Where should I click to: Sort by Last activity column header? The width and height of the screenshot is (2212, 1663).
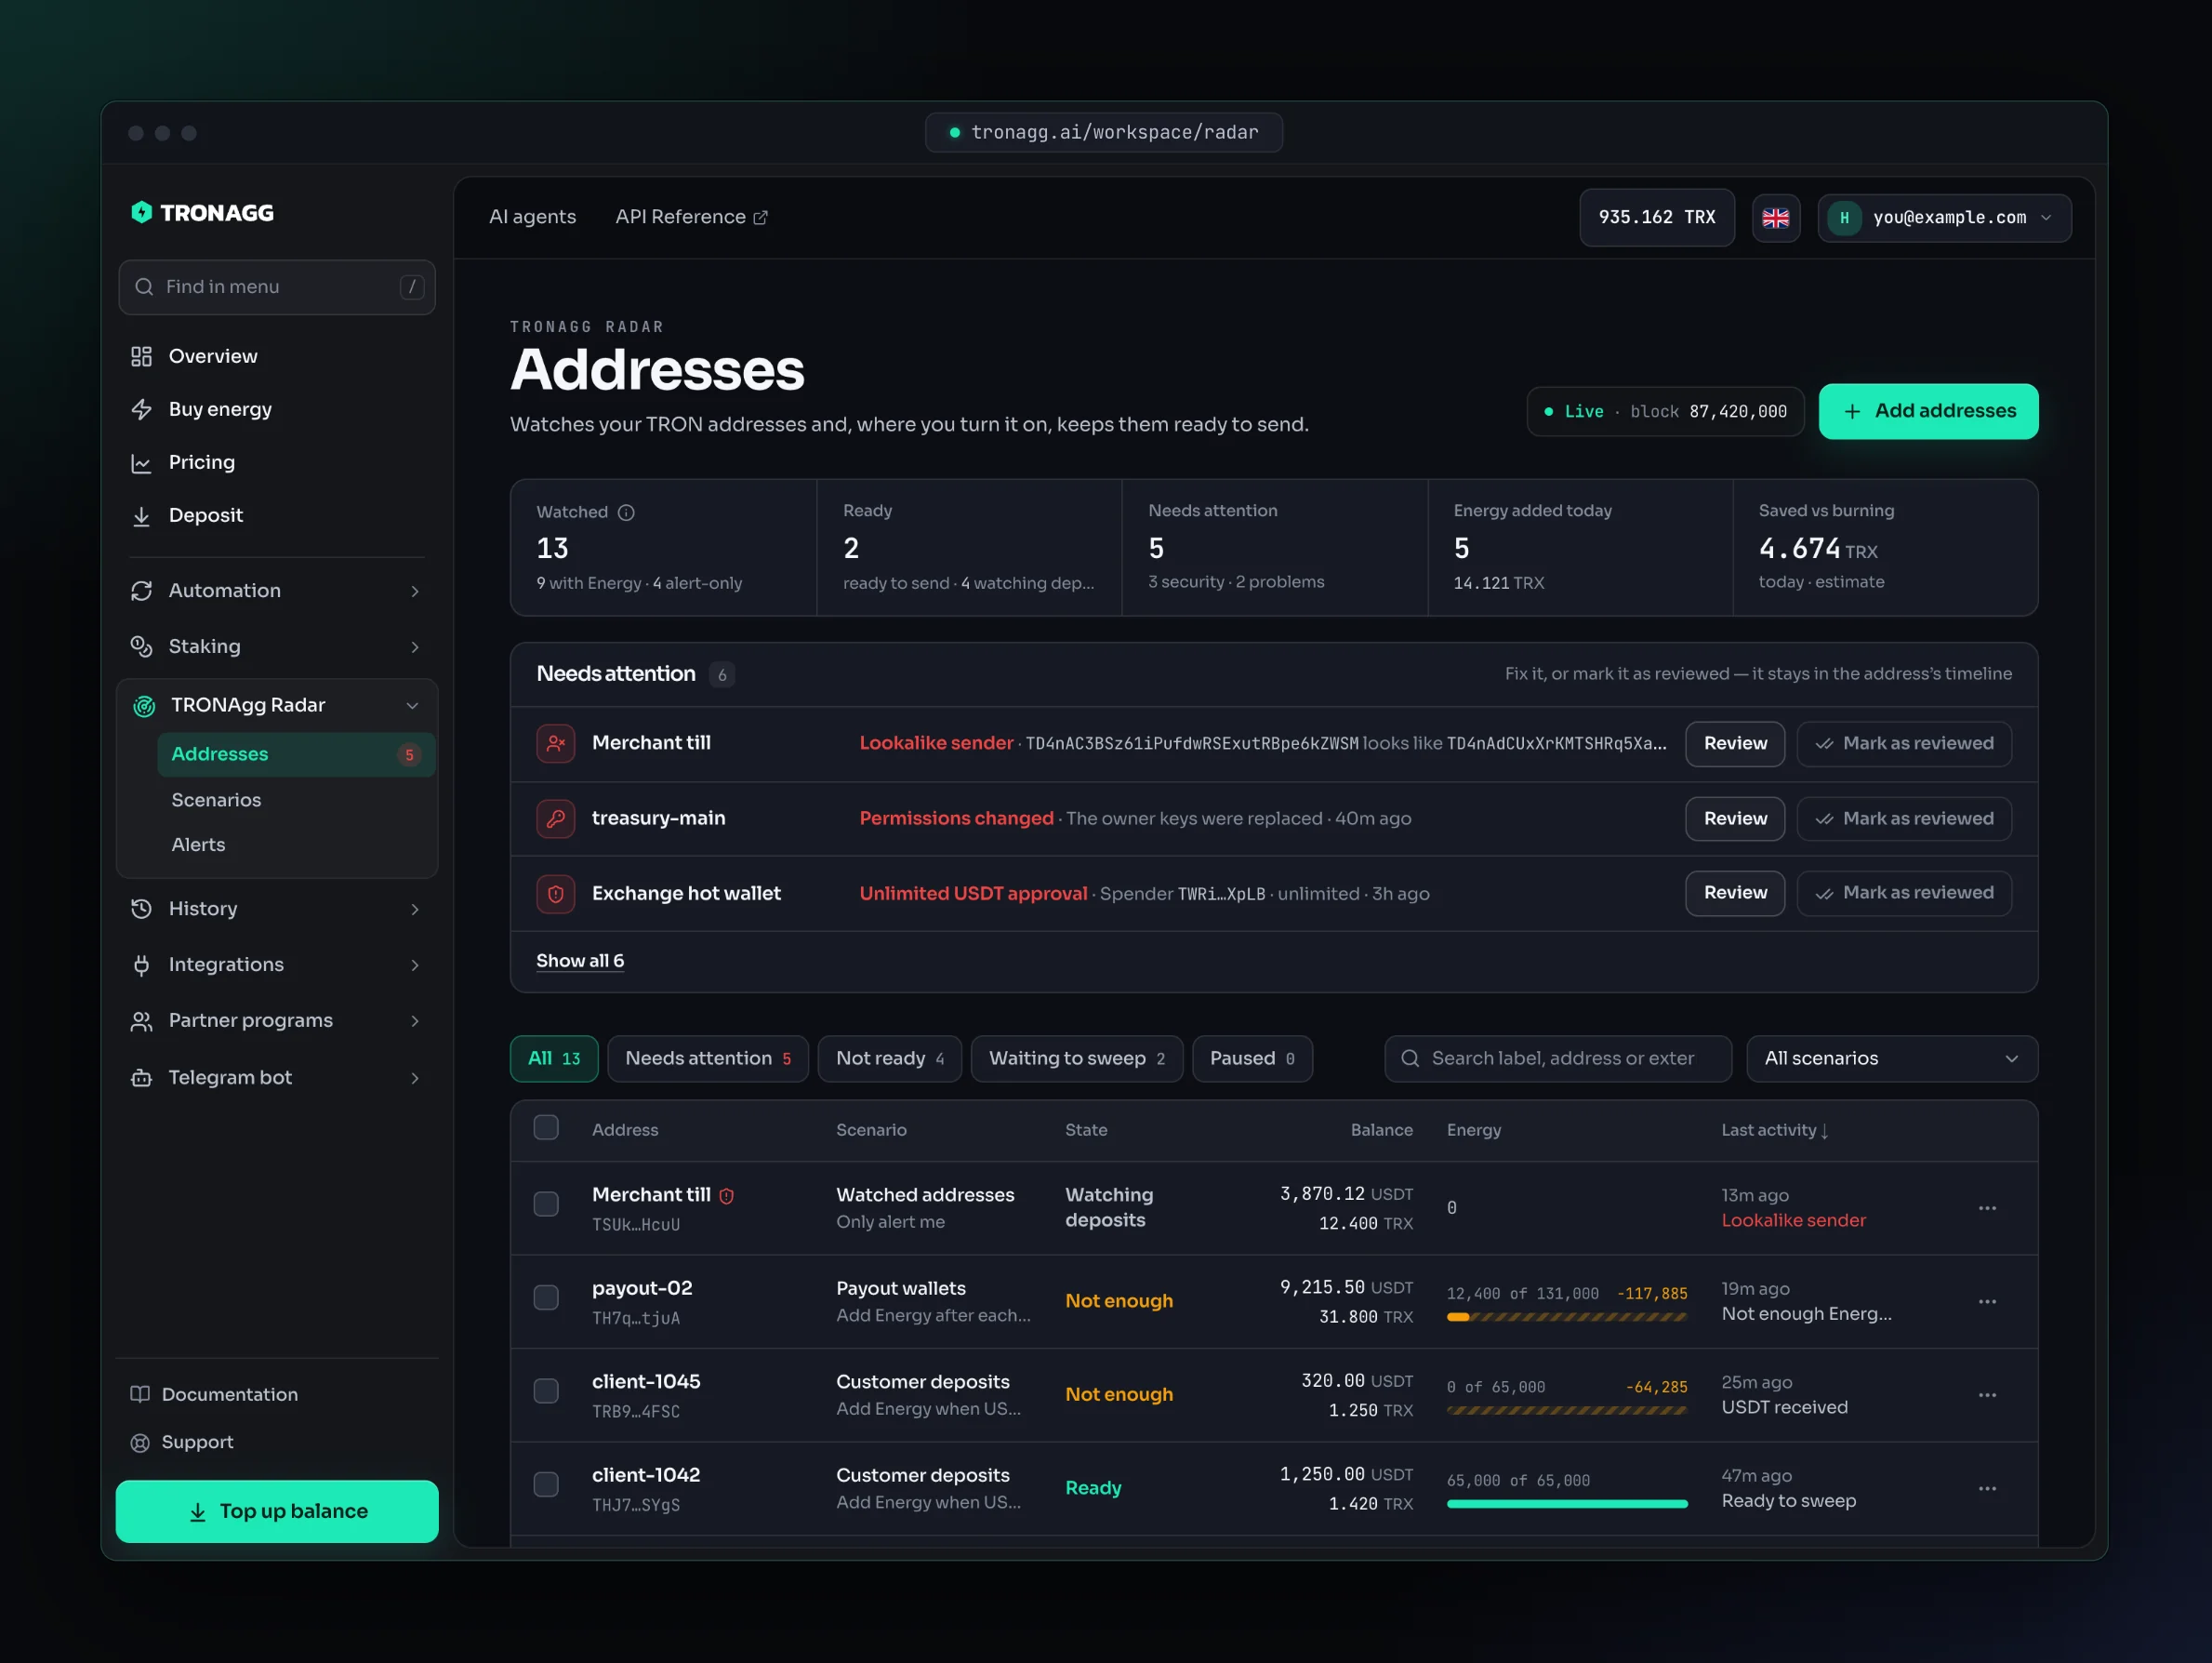(1775, 1130)
